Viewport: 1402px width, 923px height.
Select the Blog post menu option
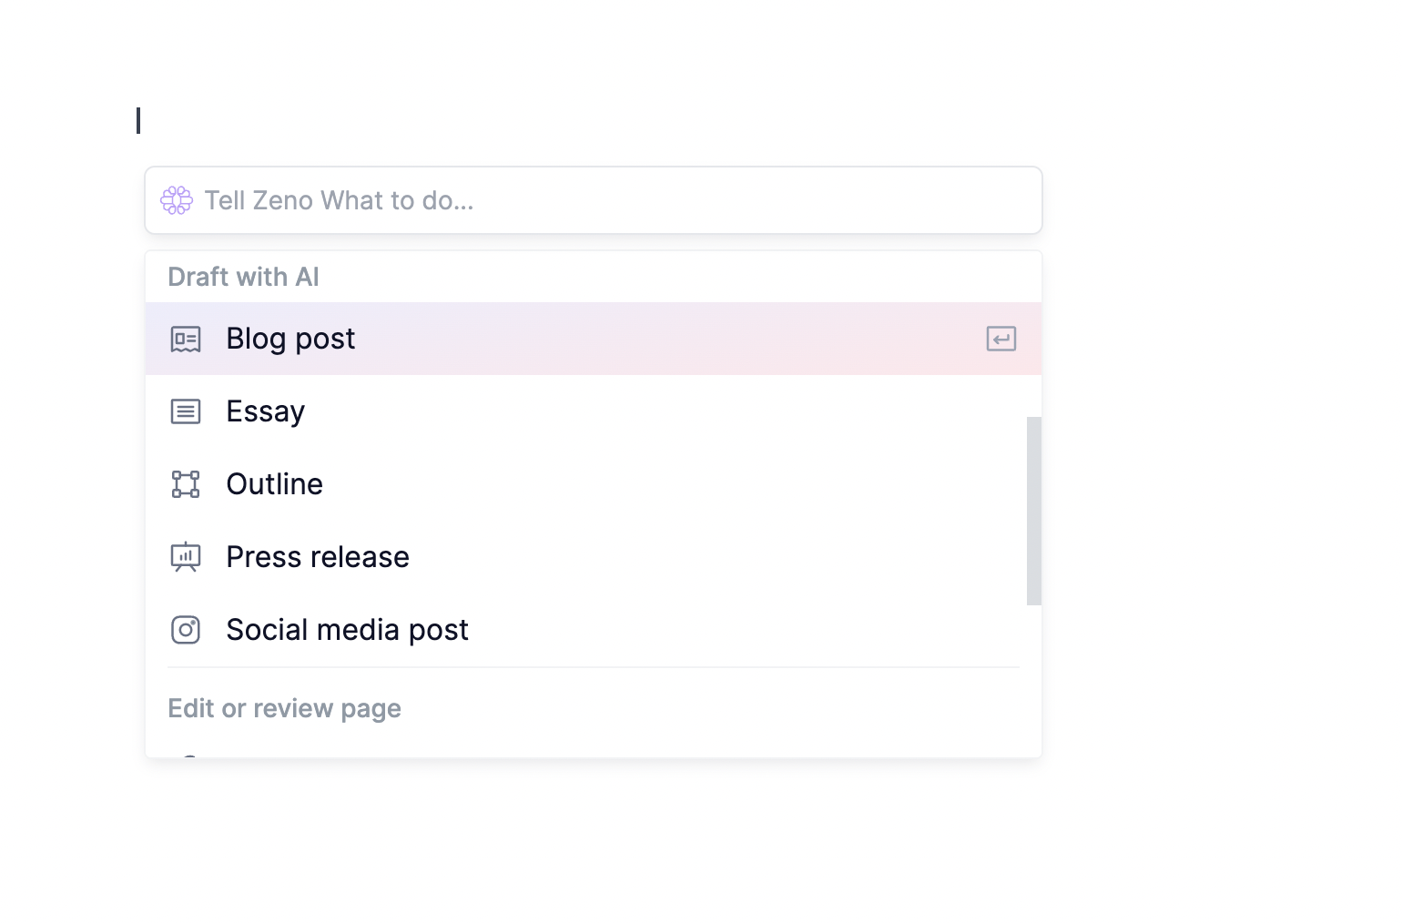[x=594, y=339]
